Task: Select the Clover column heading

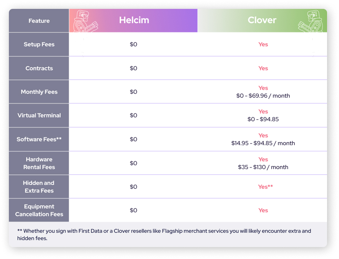Action: [262, 20]
